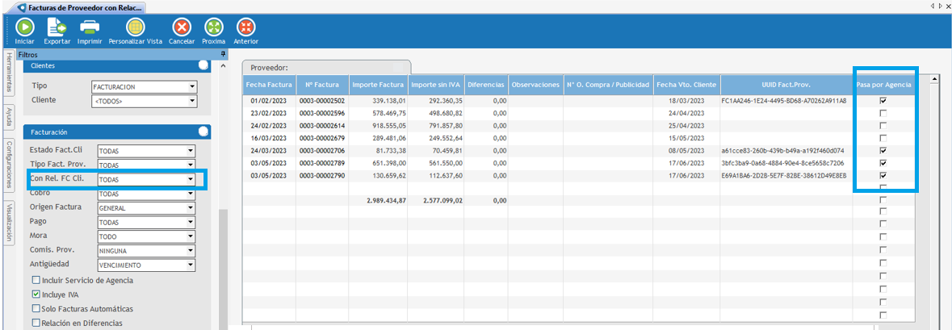This screenshot has height=330, width=952.
Task: Sort by the Fecha Factura column header
Action: click(269, 85)
